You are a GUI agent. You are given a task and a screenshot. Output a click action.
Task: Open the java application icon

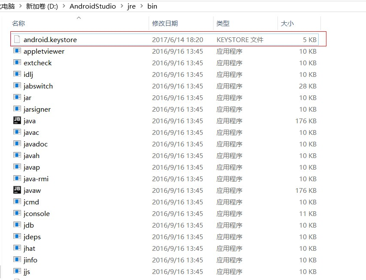pyautogui.click(x=16, y=121)
